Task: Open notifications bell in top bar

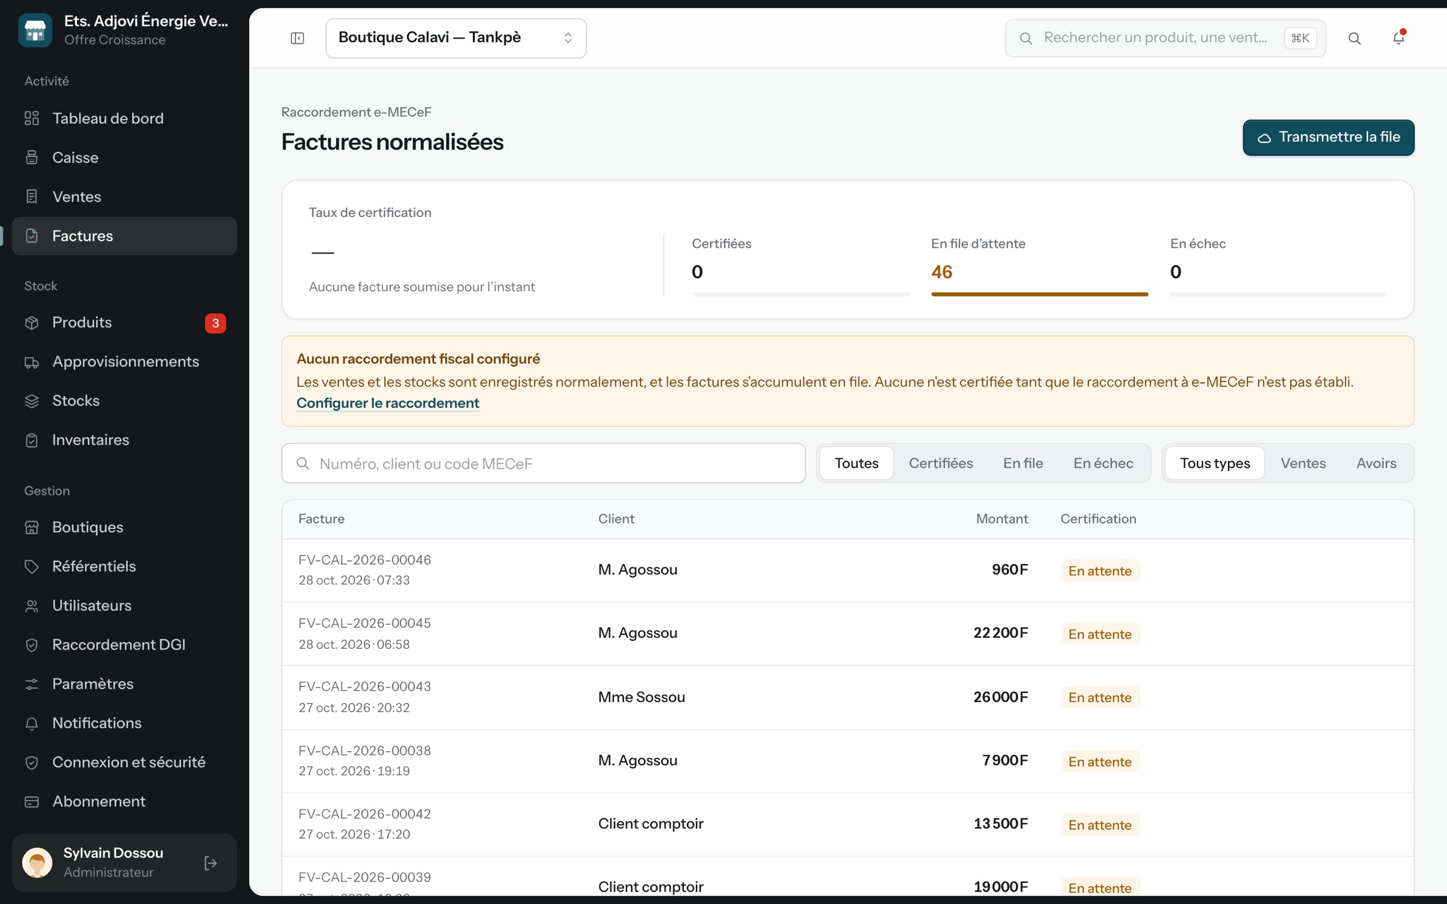Action: 1398,38
